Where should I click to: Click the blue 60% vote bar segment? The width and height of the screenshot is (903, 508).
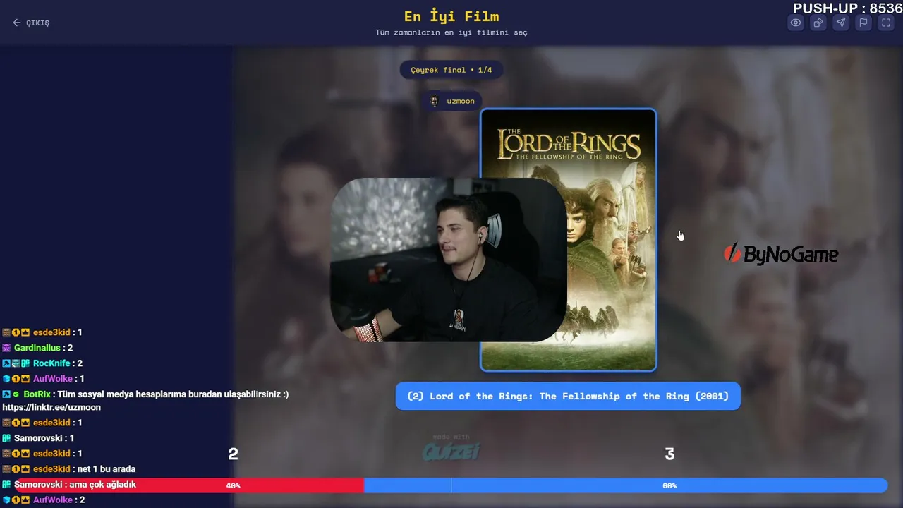[x=626, y=485]
